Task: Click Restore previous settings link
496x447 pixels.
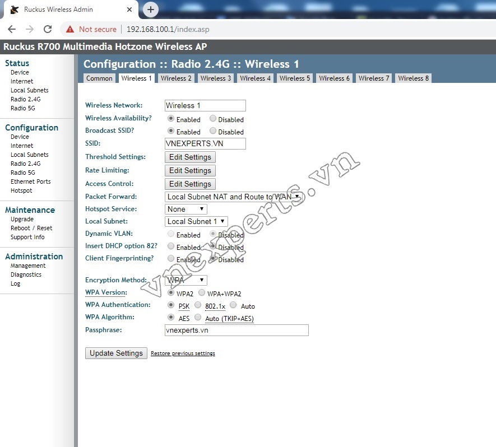Action: (x=183, y=353)
